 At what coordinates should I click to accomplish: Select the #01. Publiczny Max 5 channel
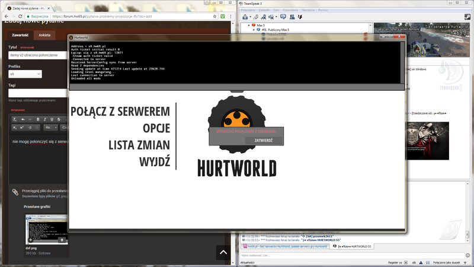pos(276,30)
